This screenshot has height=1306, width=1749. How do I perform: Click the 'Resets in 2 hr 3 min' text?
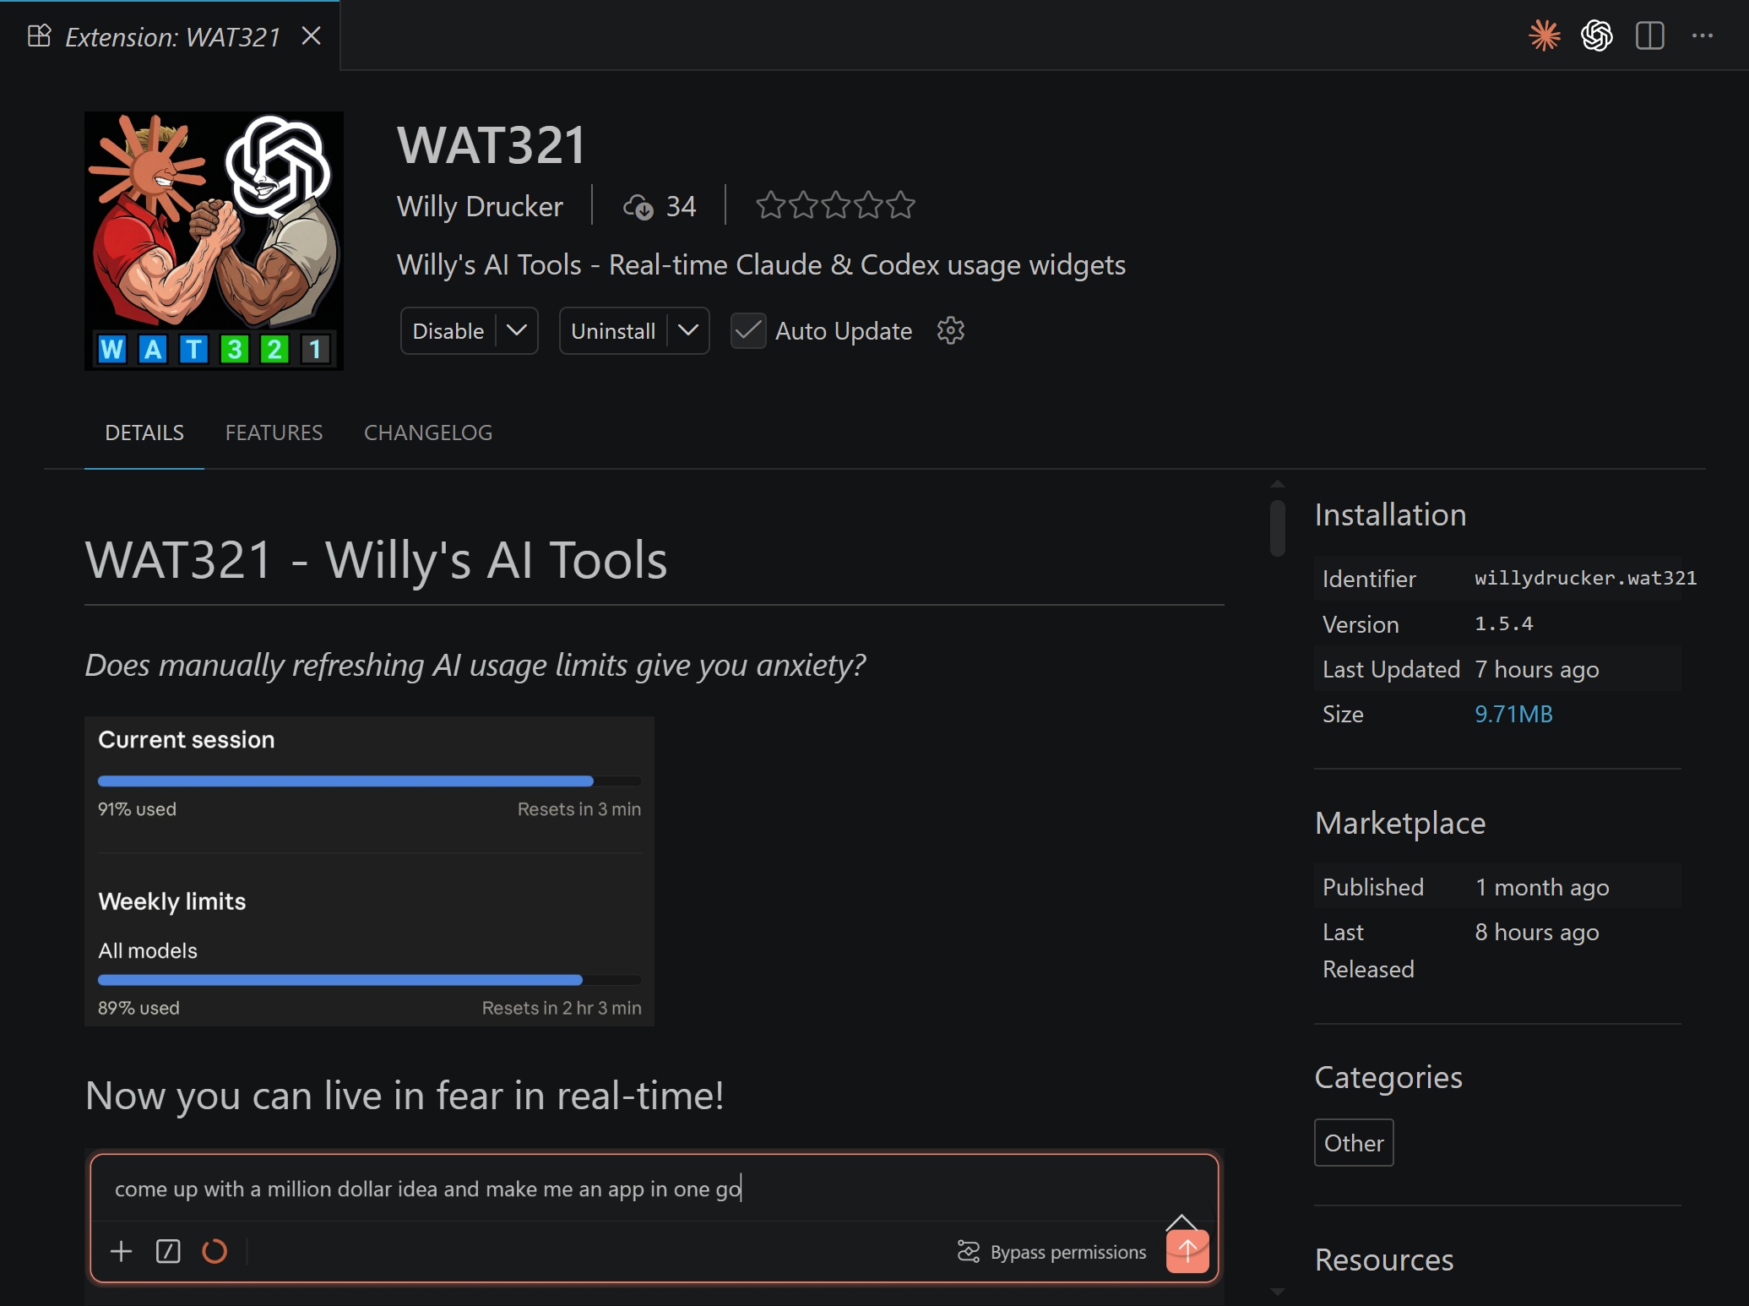(562, 1008)
